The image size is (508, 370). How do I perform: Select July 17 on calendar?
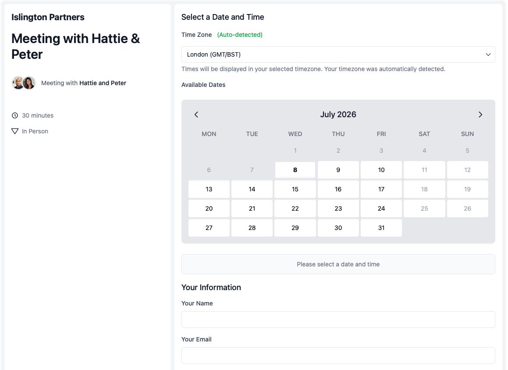(x=381, y=189)
